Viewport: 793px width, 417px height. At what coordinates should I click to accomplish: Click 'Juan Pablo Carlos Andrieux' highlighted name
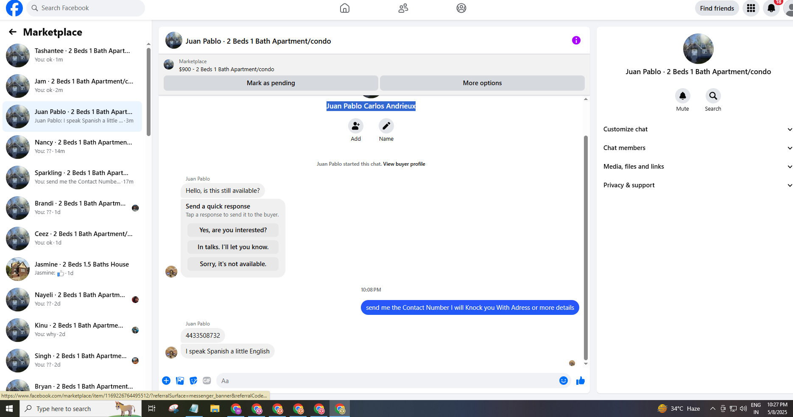(x=371, y=106)
